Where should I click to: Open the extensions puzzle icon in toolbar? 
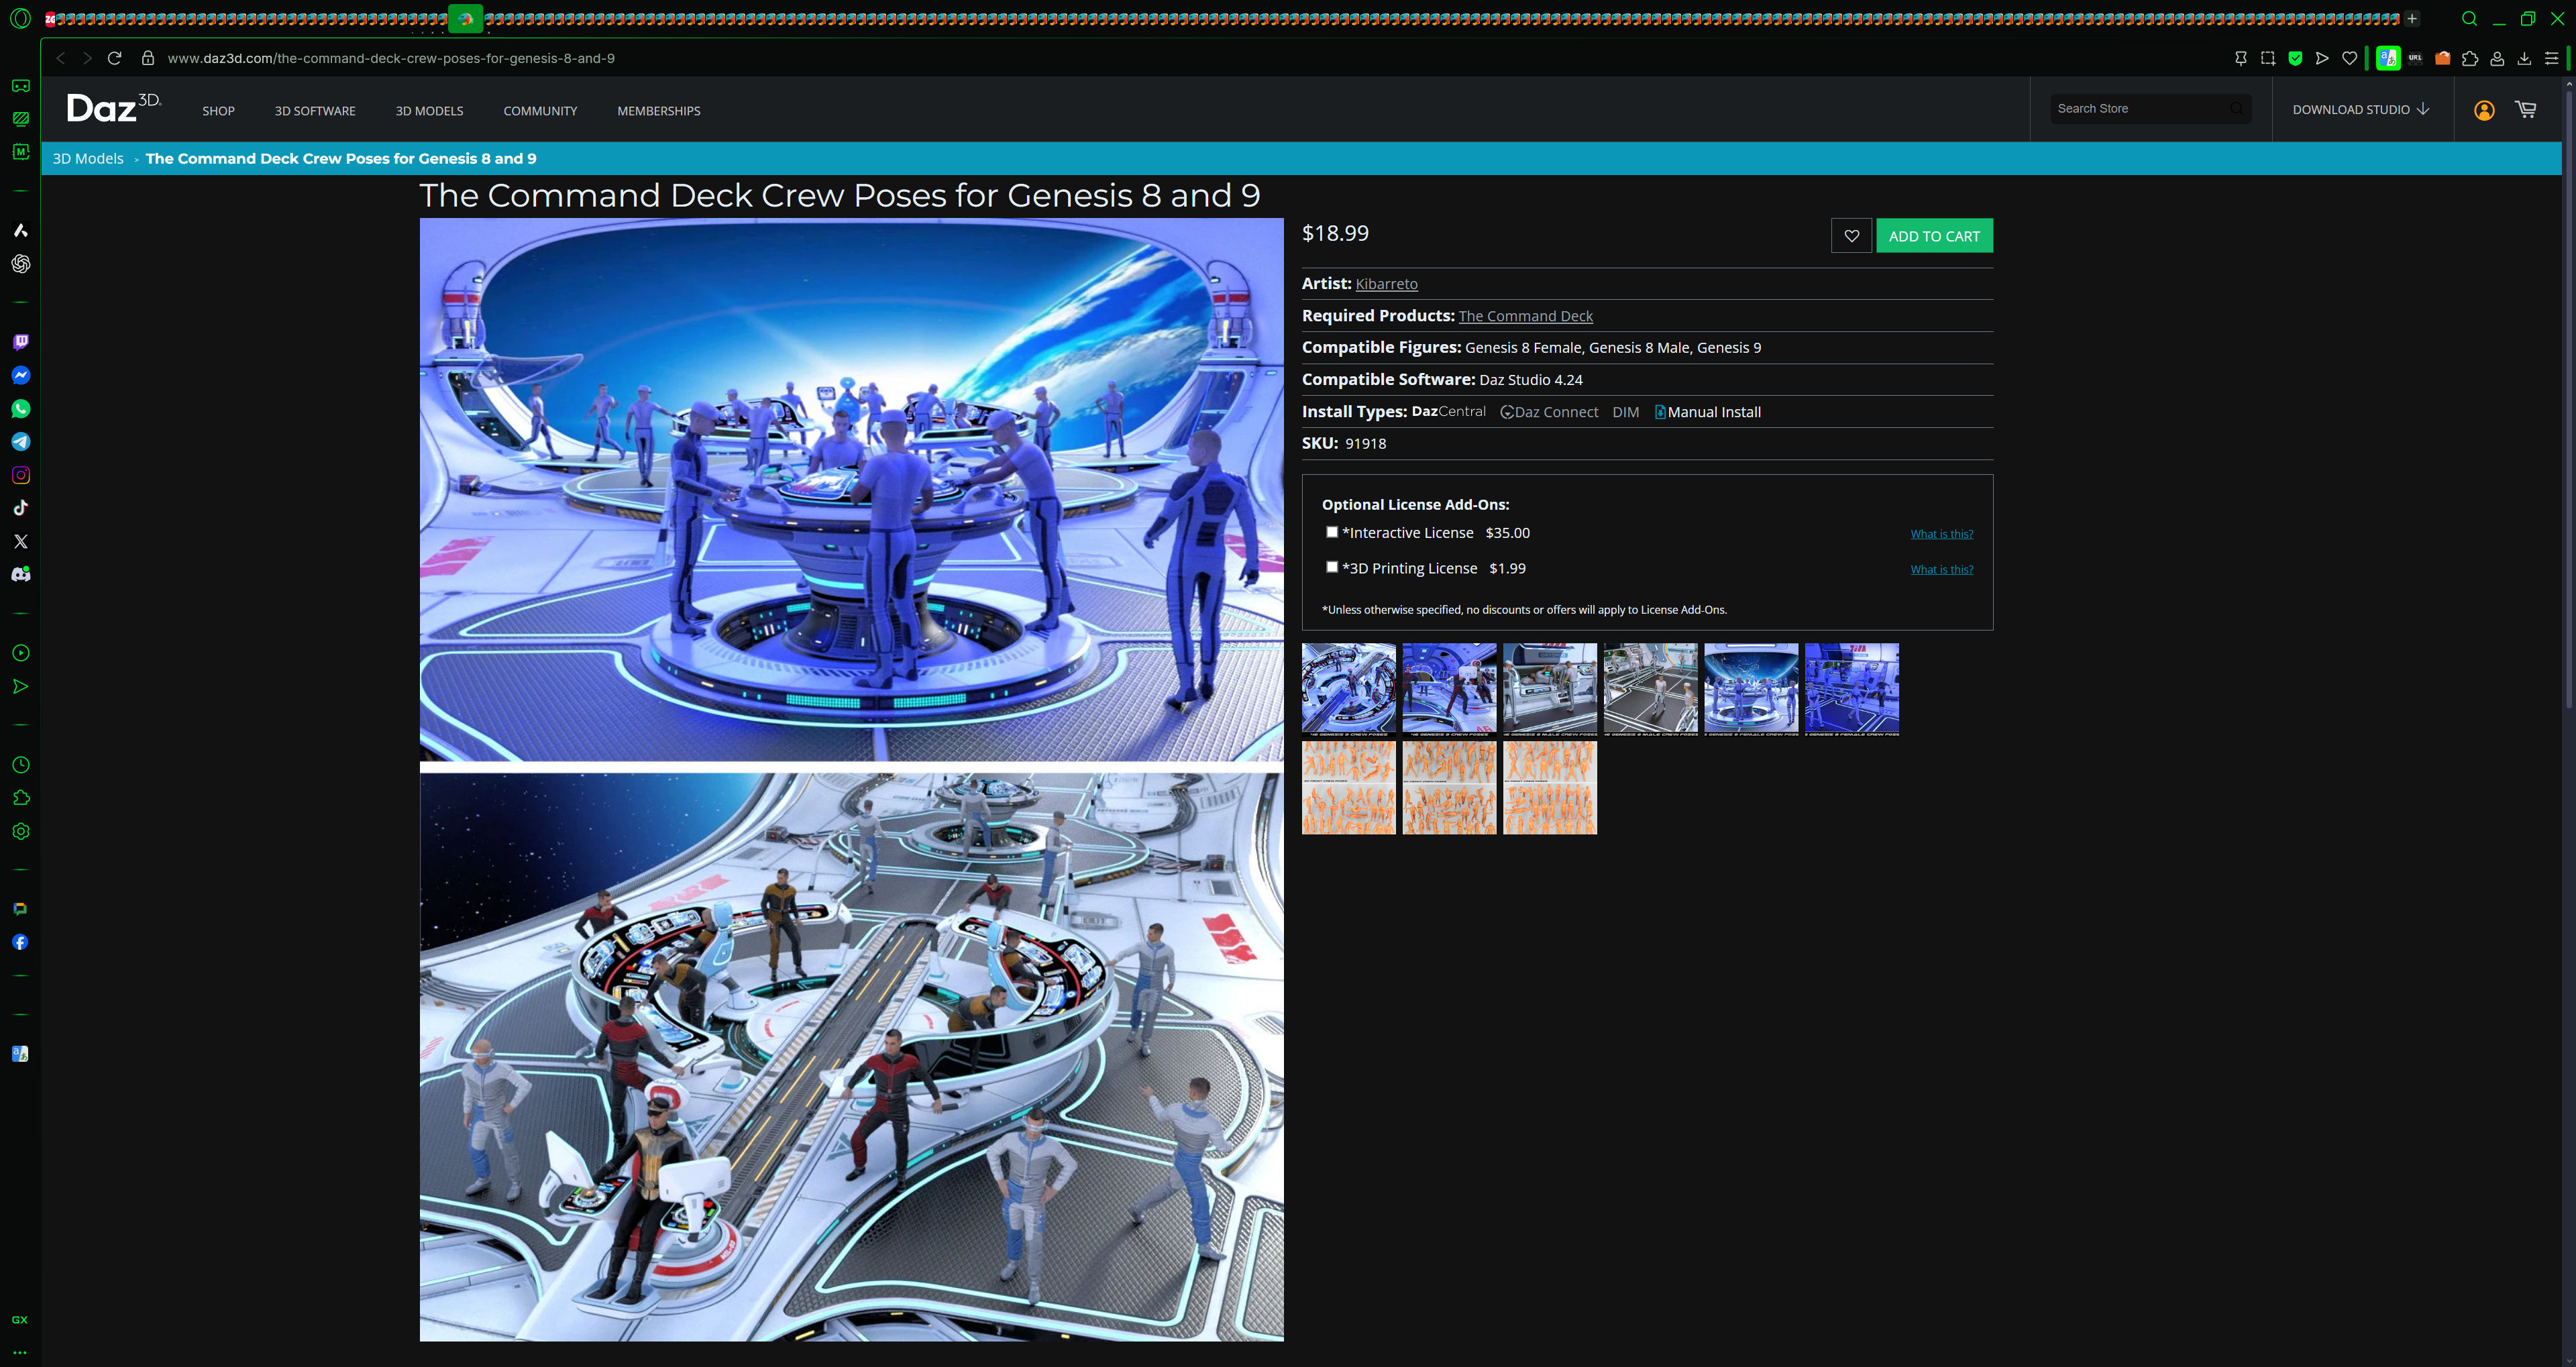coord(2470,58)
